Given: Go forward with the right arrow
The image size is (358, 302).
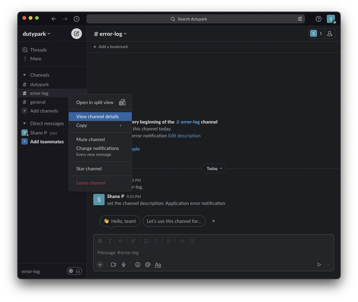Looking at the screenshot, I should point(65,19).
